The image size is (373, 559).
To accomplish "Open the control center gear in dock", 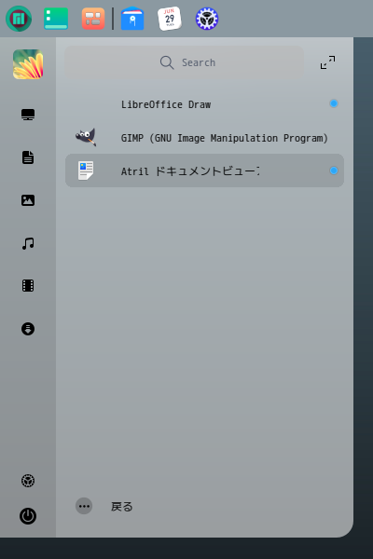I will coord(207,19).
